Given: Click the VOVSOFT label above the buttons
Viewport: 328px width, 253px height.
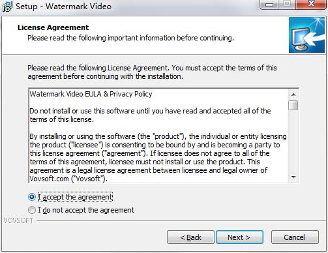Looking at the screenshot, I should click(x=18, y=220).
